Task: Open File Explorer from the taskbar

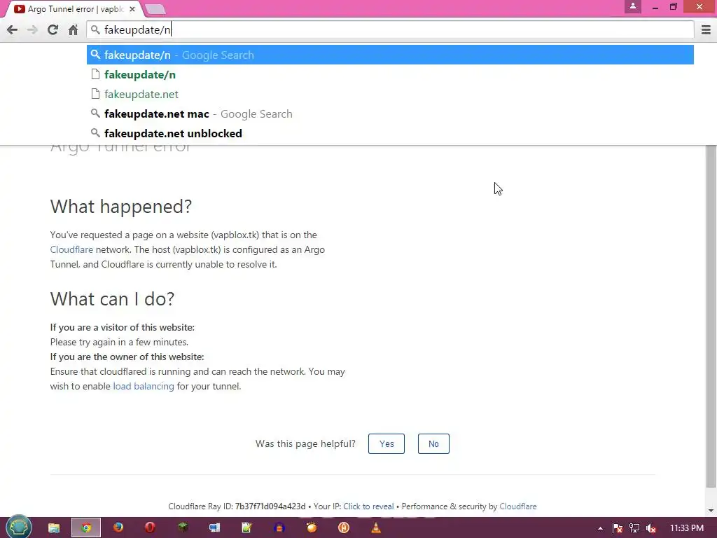Action: (53, 528)
